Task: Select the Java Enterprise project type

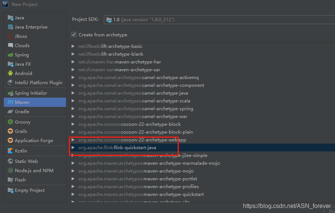Action: (x=31, y=27)
